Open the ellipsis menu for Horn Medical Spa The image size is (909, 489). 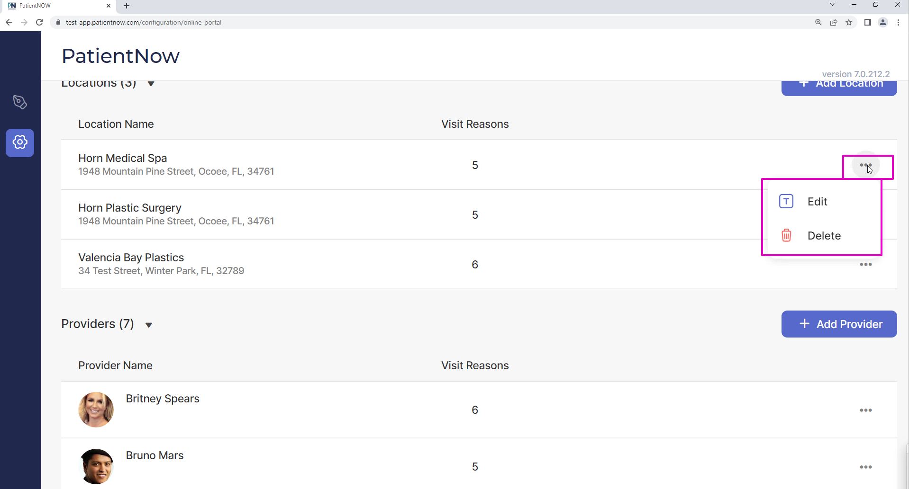tap(866, 165)
